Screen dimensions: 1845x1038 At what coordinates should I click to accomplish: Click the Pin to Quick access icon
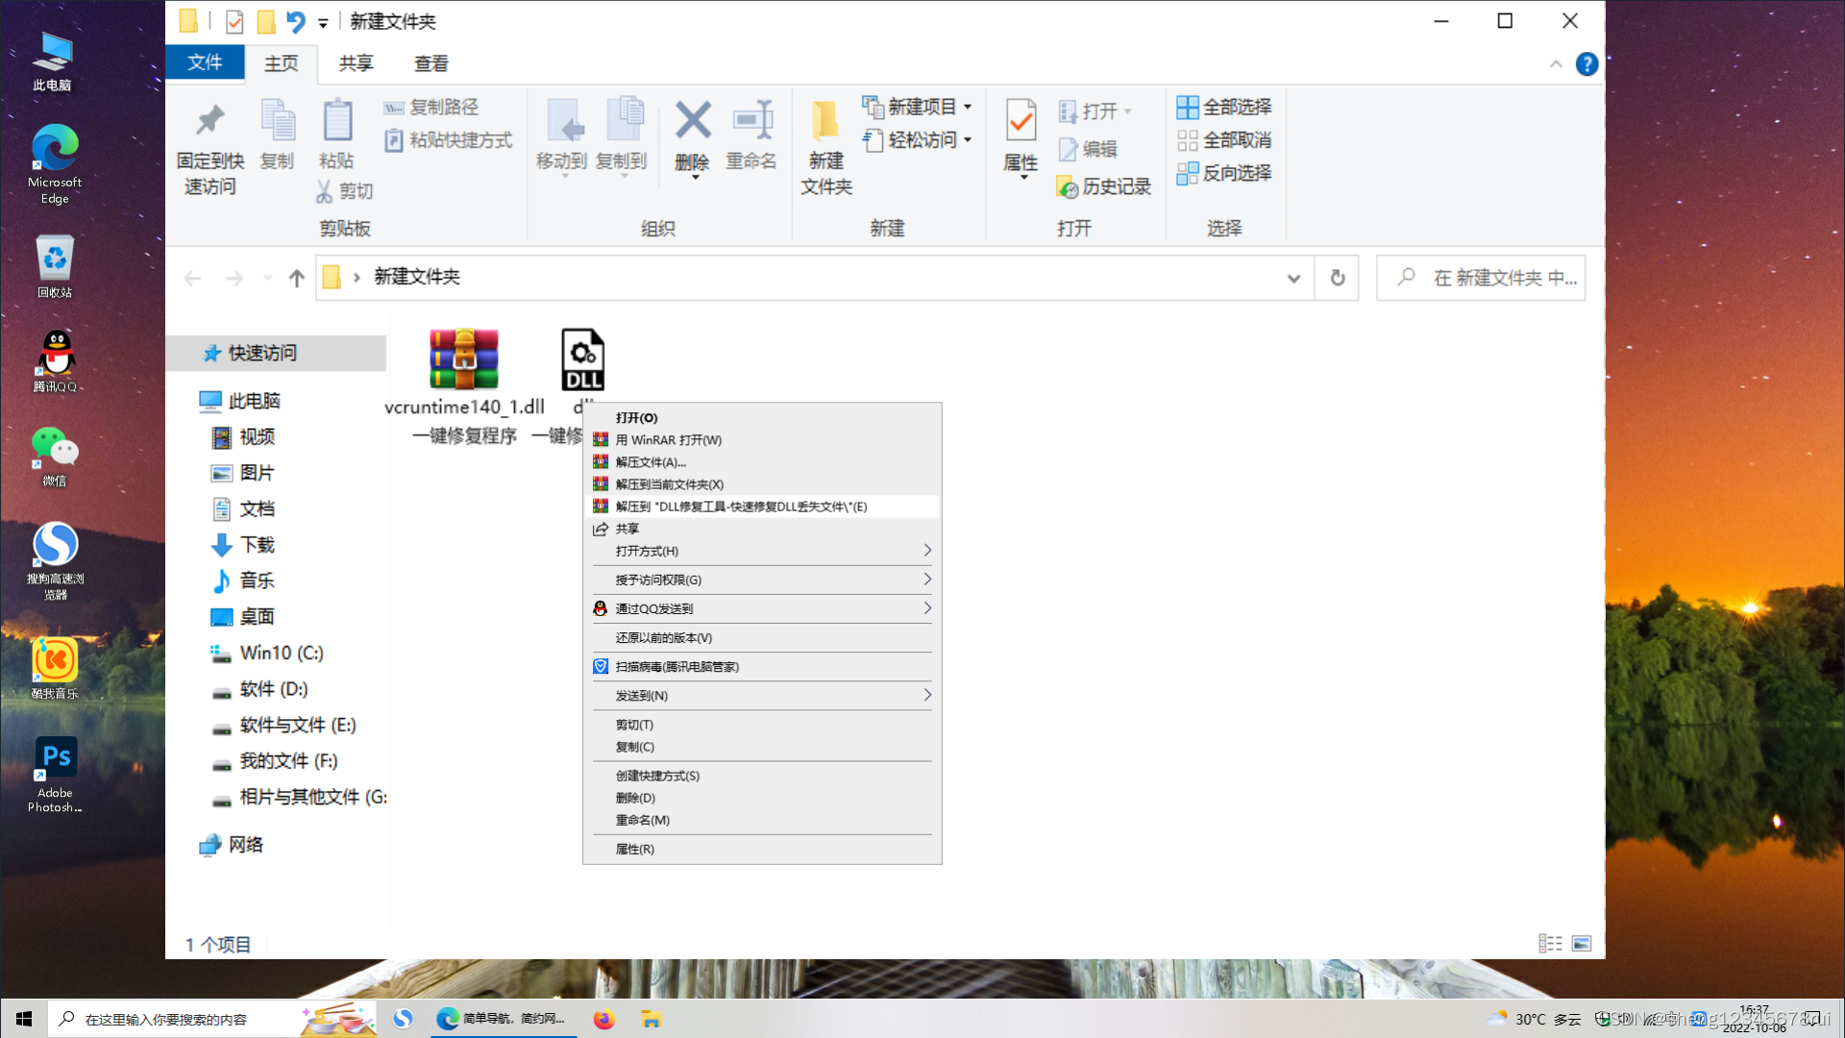click(x=209, y=121)
